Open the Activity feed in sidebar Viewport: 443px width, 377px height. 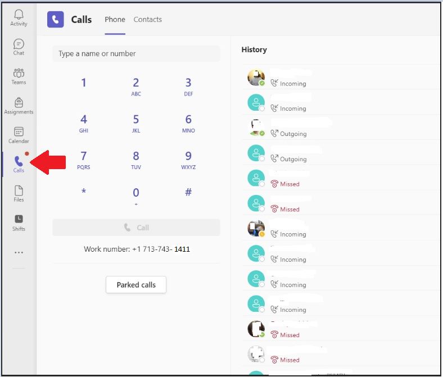pyautogui.click(x=19, y=17)
